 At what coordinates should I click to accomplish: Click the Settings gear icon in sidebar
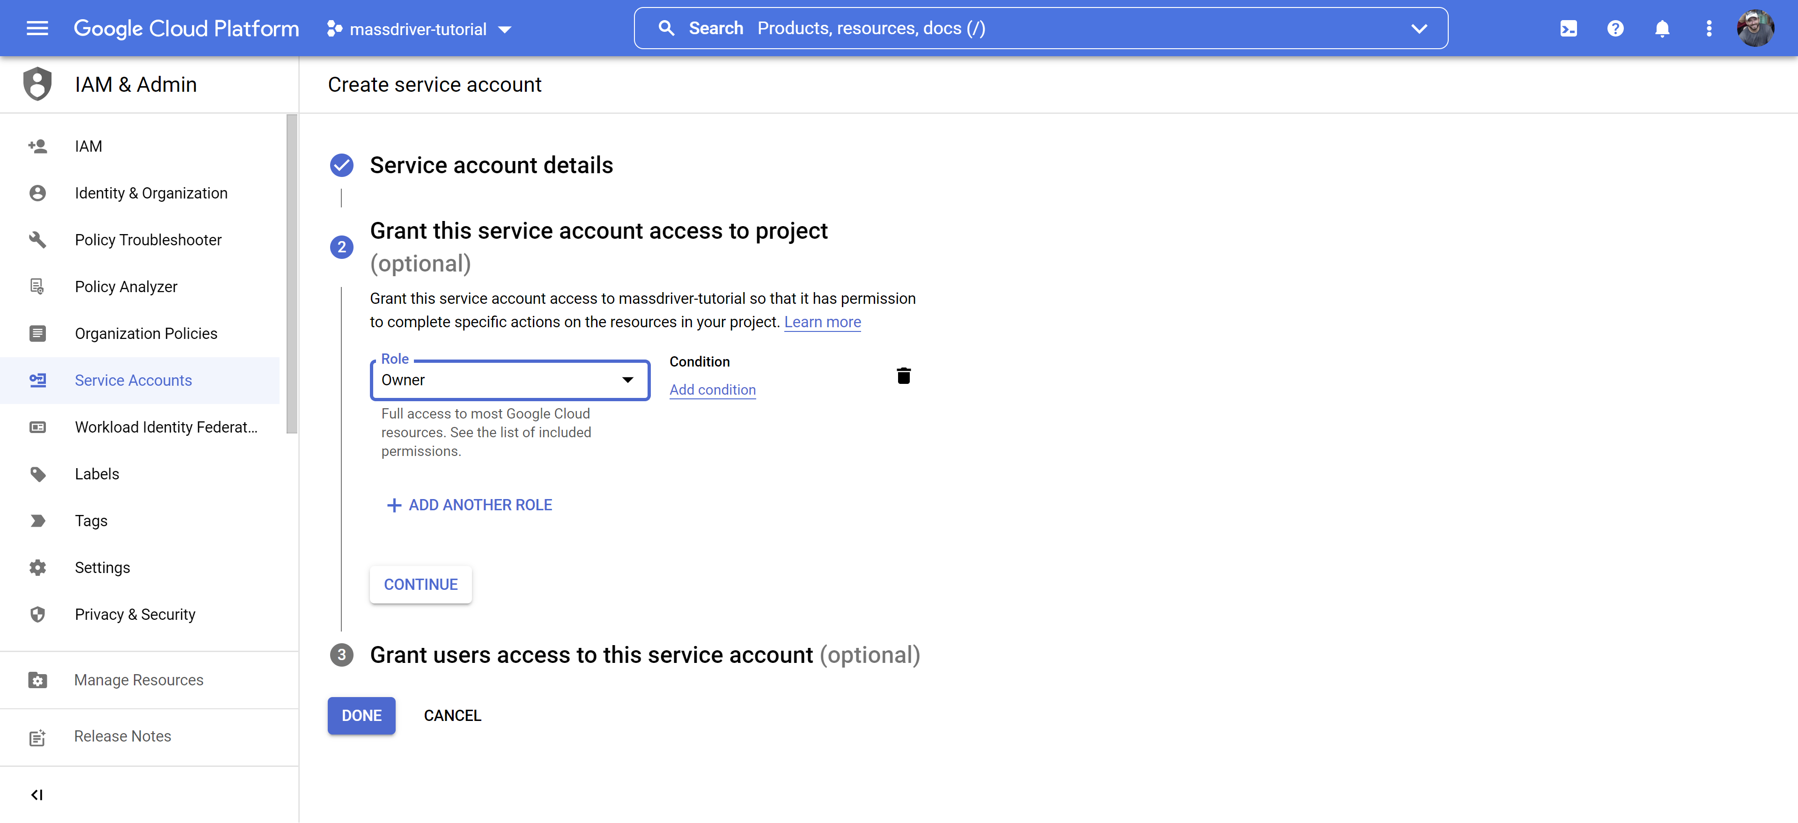(37, 567)
